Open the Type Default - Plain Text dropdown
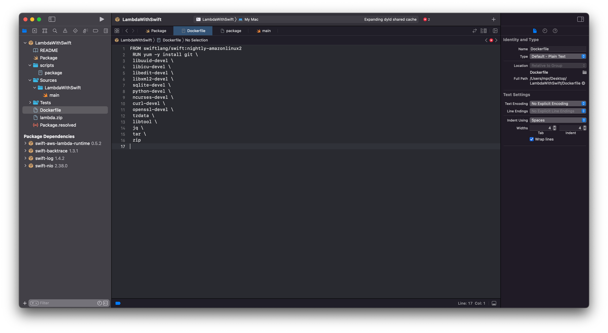 558,57
